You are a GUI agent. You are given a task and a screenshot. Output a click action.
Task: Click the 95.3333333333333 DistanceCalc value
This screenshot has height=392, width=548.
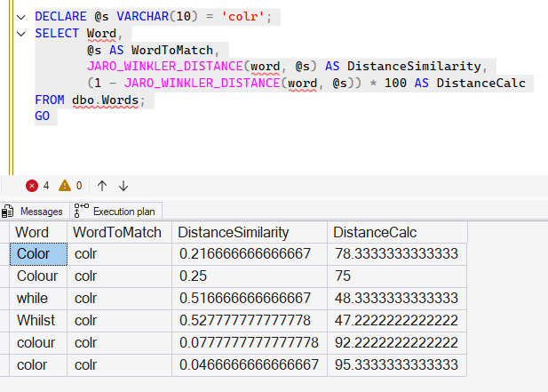click(x=396, y=364)
